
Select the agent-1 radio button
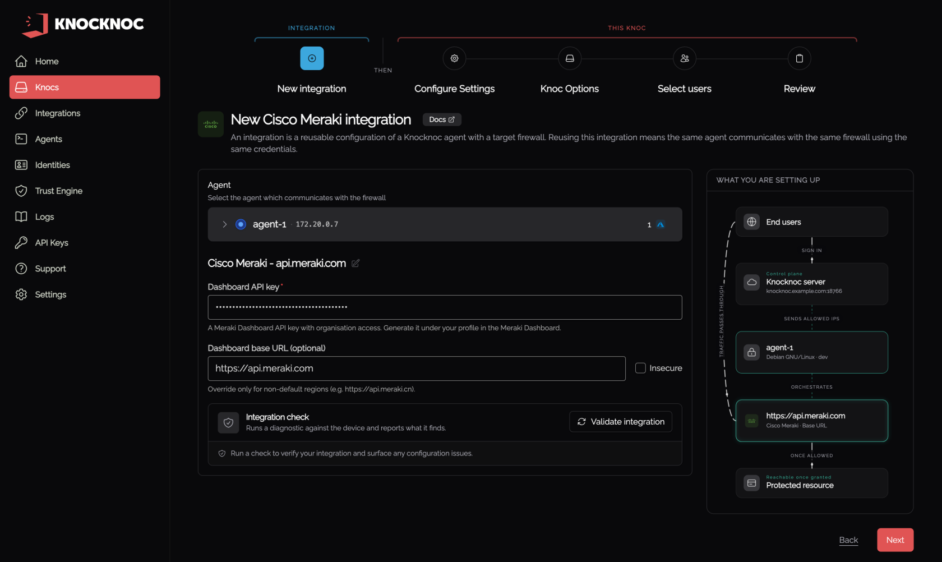(x=241, y=224)
